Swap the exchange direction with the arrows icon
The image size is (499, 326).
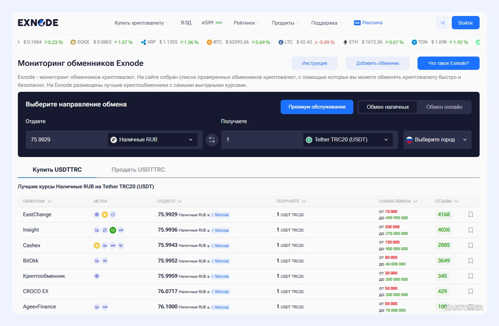212,140
